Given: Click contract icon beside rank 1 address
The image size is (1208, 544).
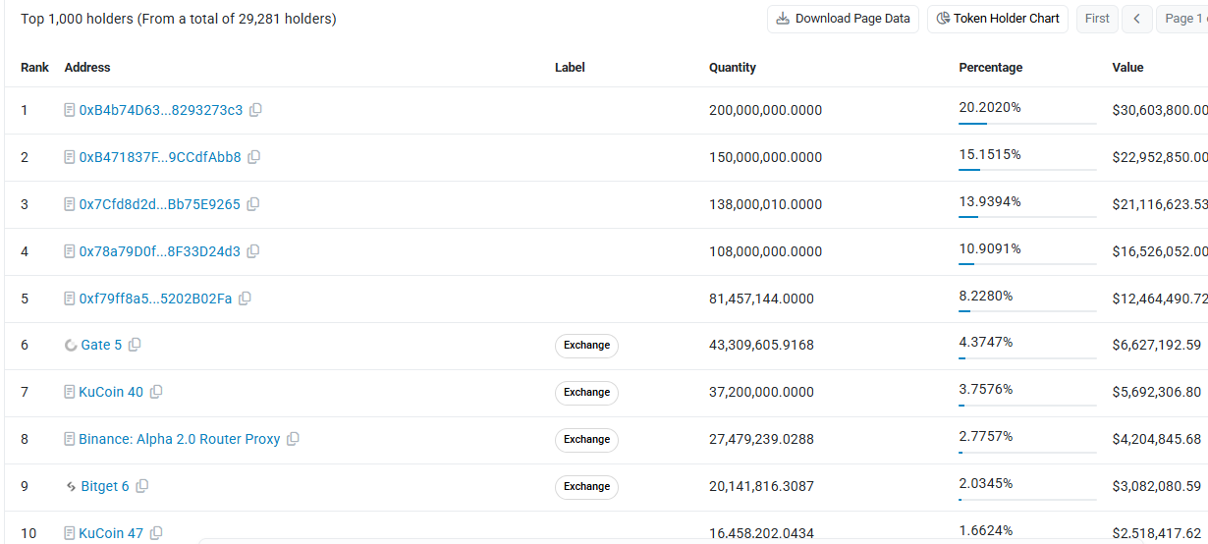Looking at the screenshot, I should pos(70,110).
